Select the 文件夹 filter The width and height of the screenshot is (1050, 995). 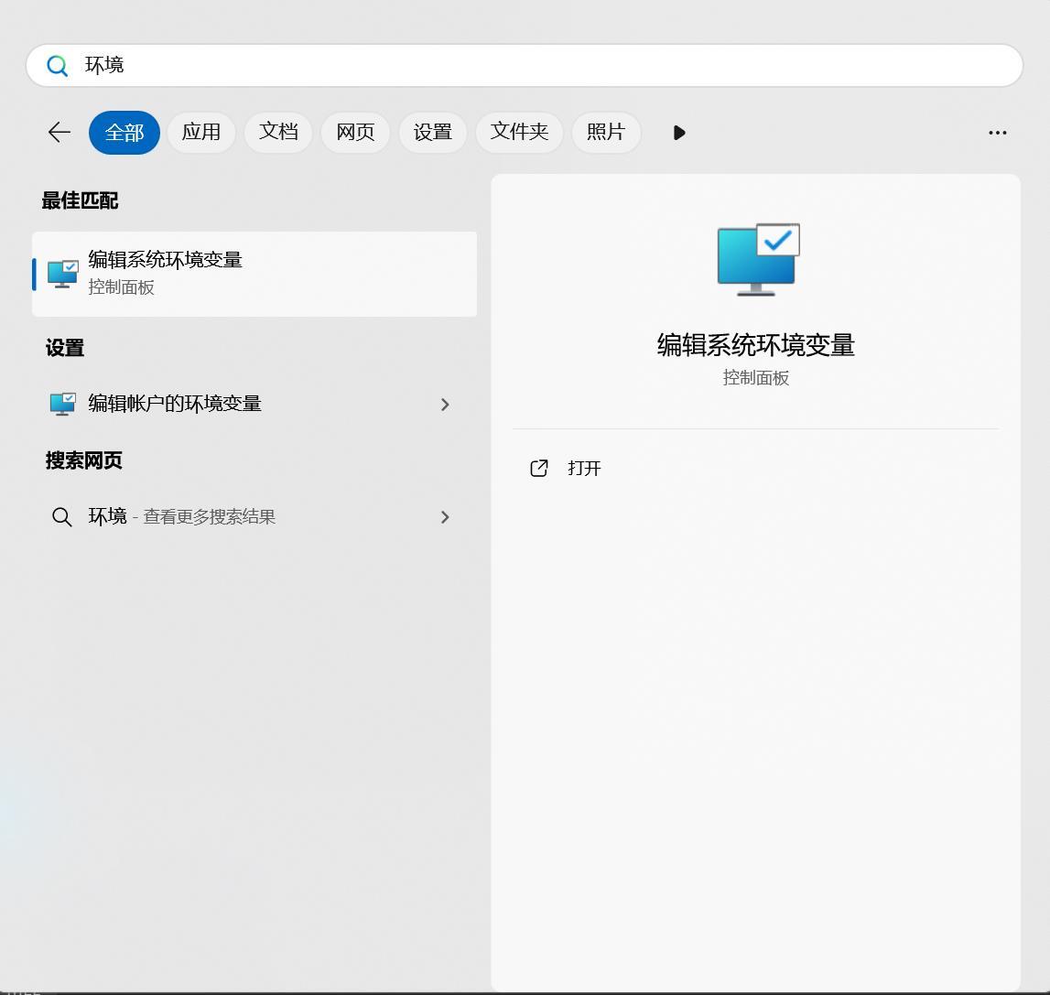click(x=518, y=132)
